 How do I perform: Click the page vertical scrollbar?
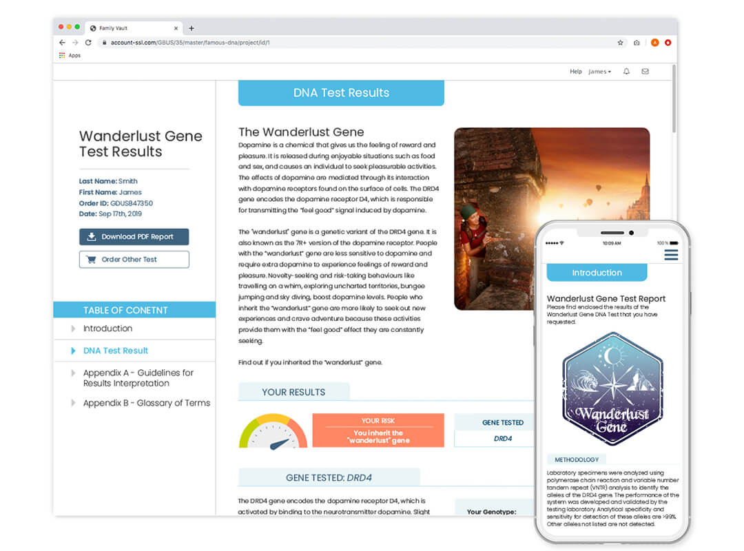[674, 100]
